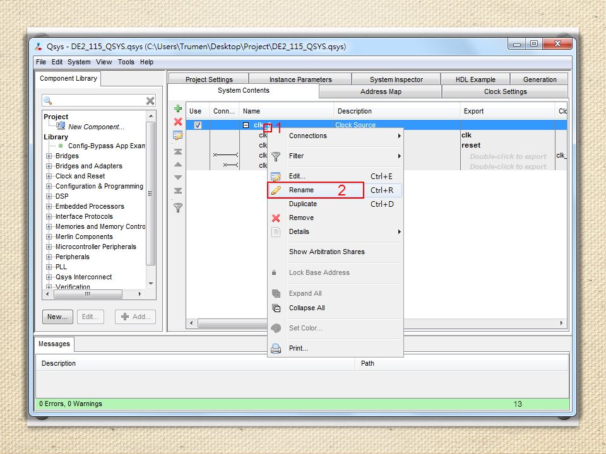
Task: Click the New Component icon in Project
Action: coord(61,125)
